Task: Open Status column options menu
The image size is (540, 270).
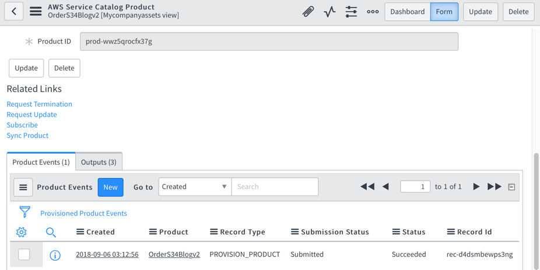Action: tap(396, 232)
